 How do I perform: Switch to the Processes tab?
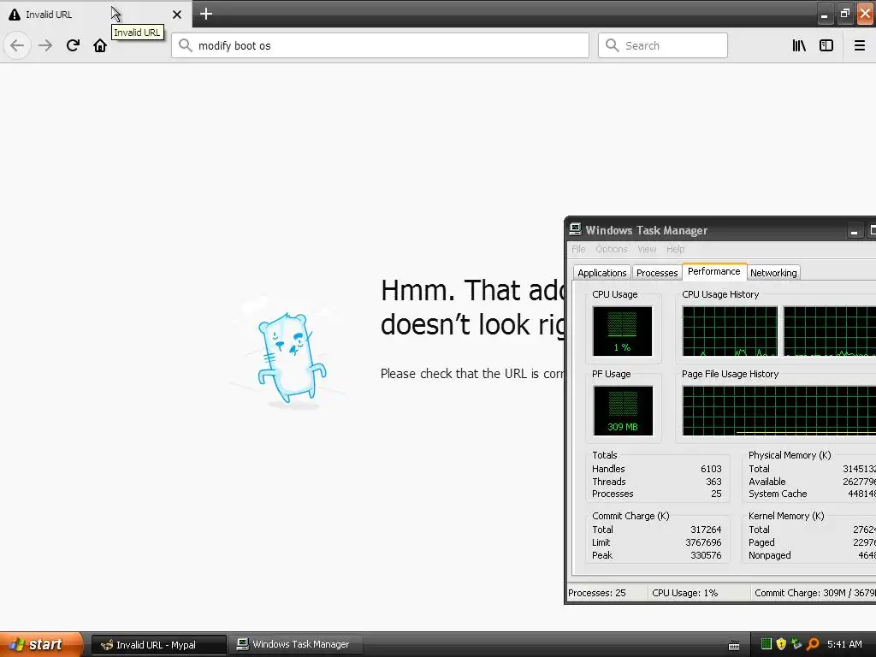pos(656,273)
